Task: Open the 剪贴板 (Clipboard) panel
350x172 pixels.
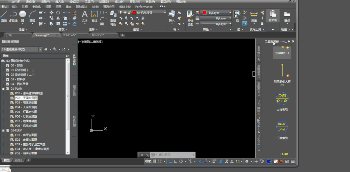Action: click(273, 16)
